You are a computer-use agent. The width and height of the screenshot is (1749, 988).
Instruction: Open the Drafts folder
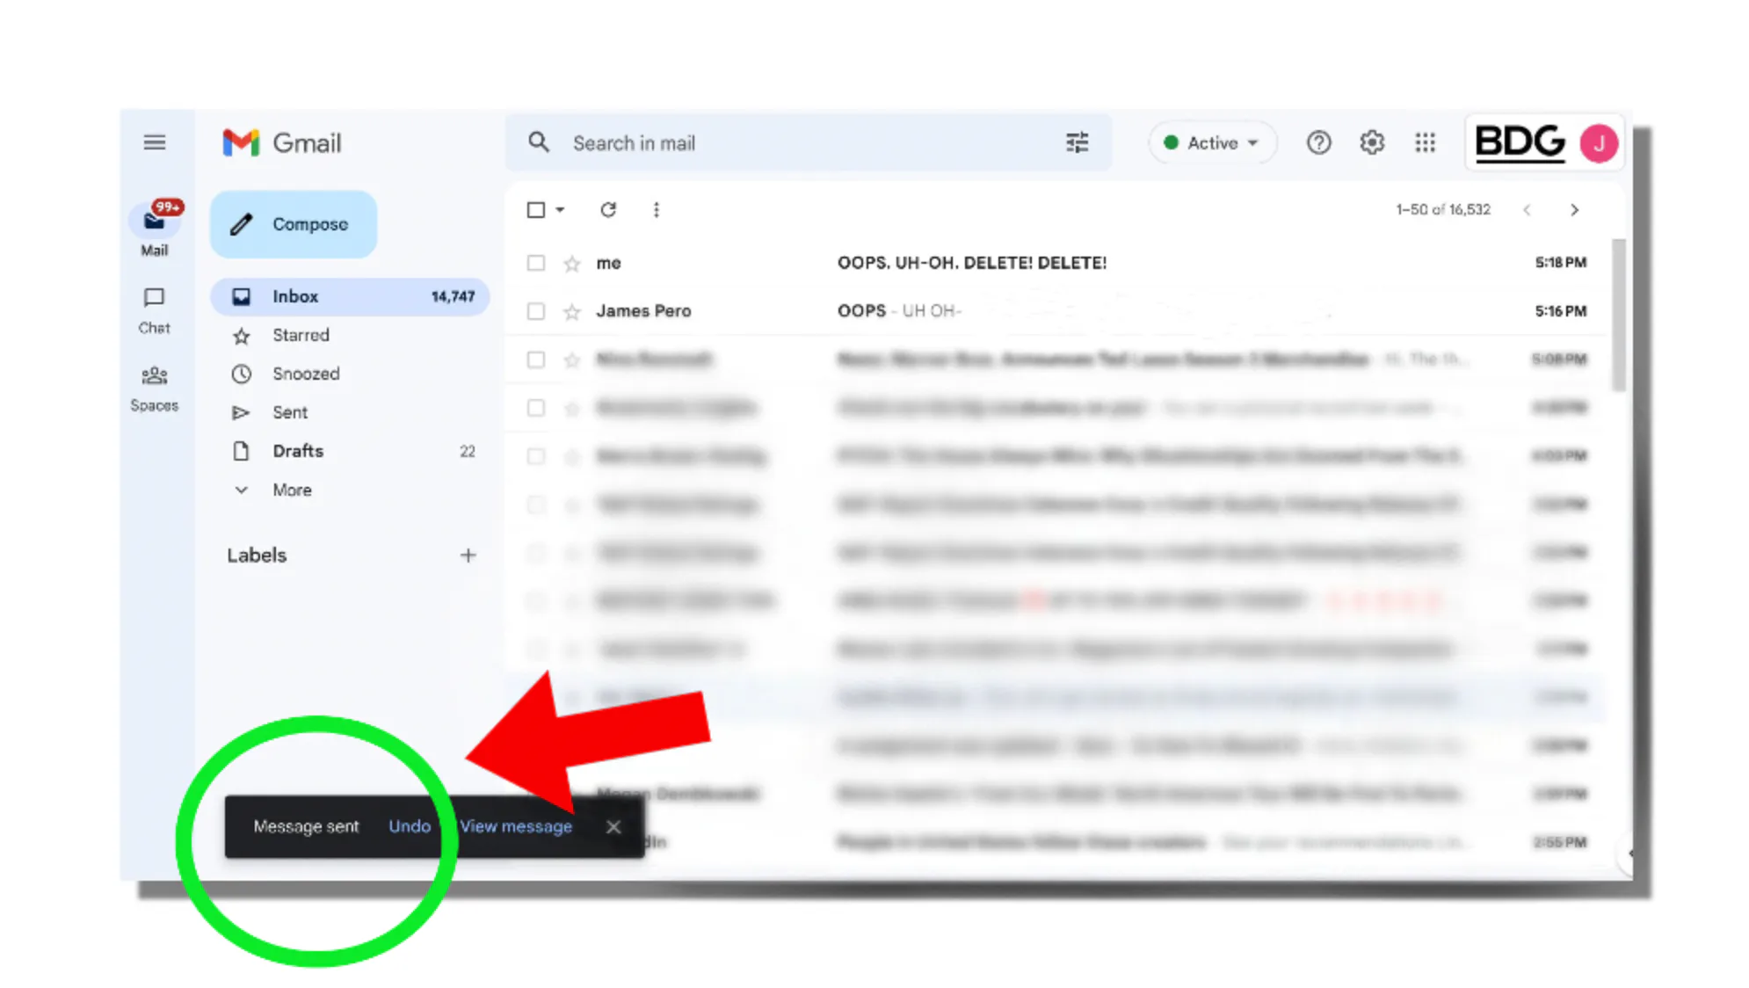[x=298, y=451]
